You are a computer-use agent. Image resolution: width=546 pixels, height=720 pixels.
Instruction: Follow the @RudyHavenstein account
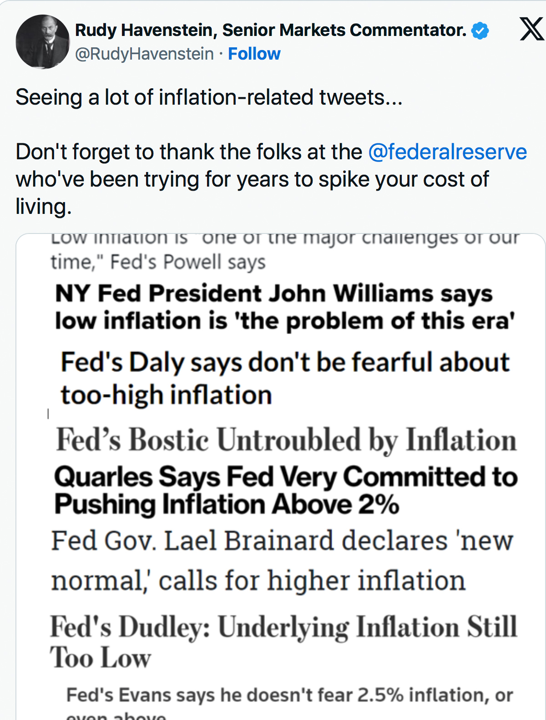[x=254, y=54]
